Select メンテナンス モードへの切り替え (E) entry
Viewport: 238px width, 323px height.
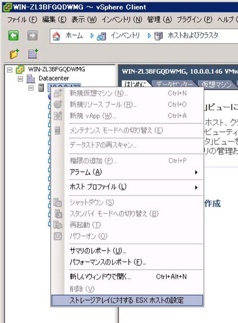pyautogui.click(x=127, y=131)
